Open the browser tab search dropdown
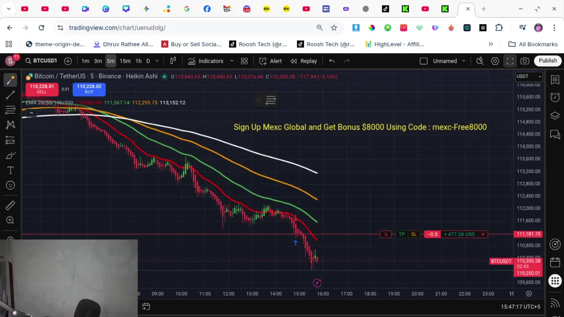Viewport: 564px width, 317px height. point(9,9)
